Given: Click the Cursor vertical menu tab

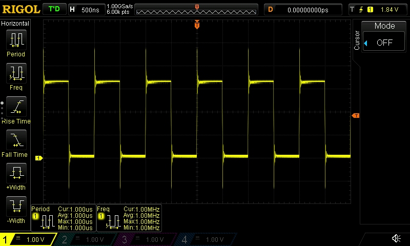Looking at the screenshot, I should pyautogui.click(x=357, y=40).
